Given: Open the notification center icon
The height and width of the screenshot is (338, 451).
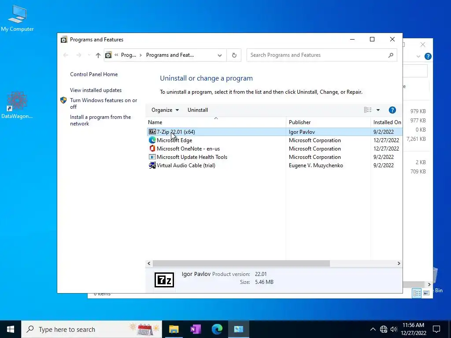Looking at the screenshot, I should (x=436, y=329).
